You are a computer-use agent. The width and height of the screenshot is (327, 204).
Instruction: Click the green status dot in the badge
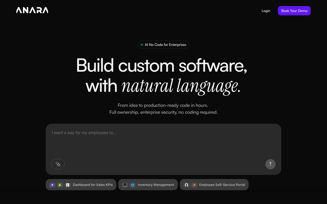142,45
